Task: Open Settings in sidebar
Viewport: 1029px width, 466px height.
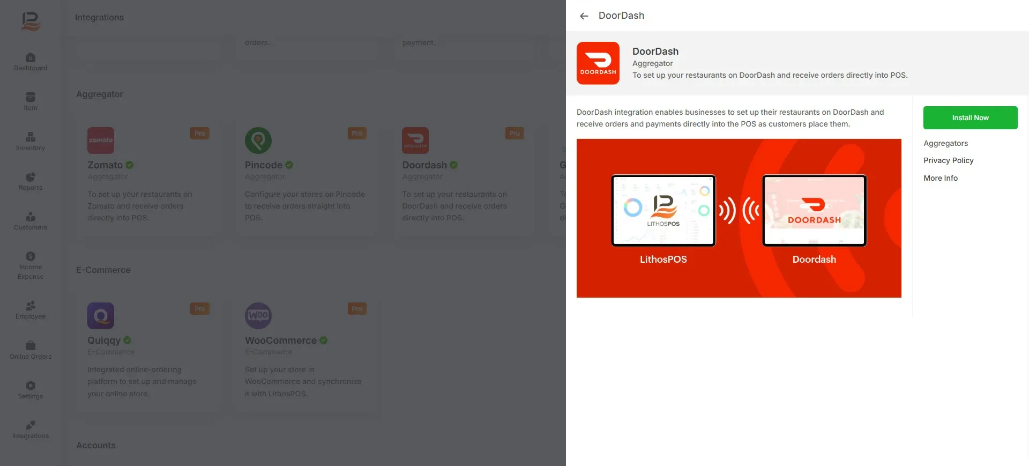Action: (x=31, y=390)
